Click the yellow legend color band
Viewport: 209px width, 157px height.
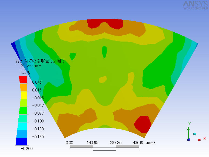[24, 95]
